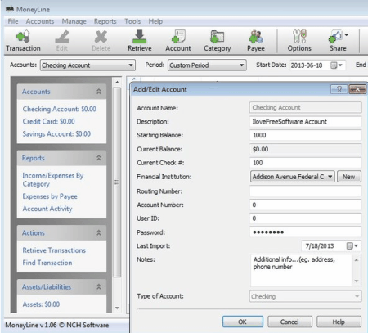Open the Accounts combo box

[88, 65]
